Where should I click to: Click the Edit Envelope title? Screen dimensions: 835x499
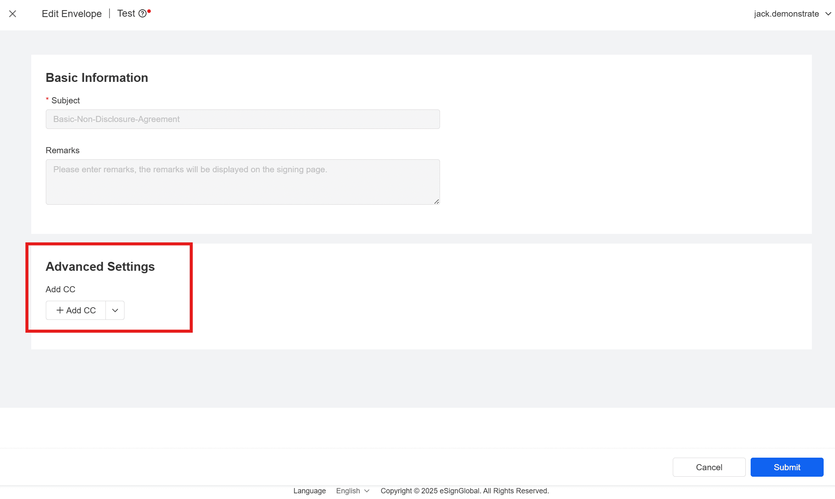coord(72,14)
